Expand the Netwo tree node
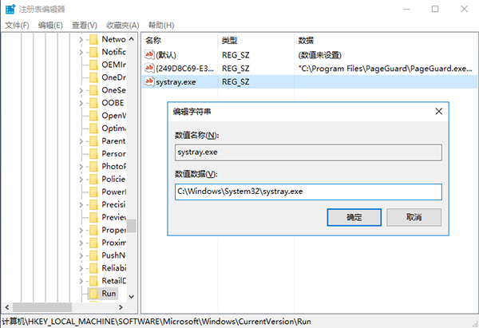Image resolution: width=479 pixels, height=328 pixels. 81,40
